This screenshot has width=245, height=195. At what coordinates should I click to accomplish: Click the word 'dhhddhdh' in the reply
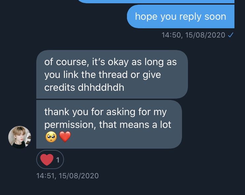[x=101, y=87]
